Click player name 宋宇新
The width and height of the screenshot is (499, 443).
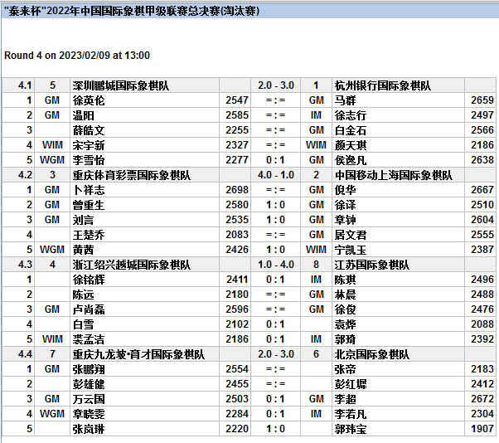point(89,145)
